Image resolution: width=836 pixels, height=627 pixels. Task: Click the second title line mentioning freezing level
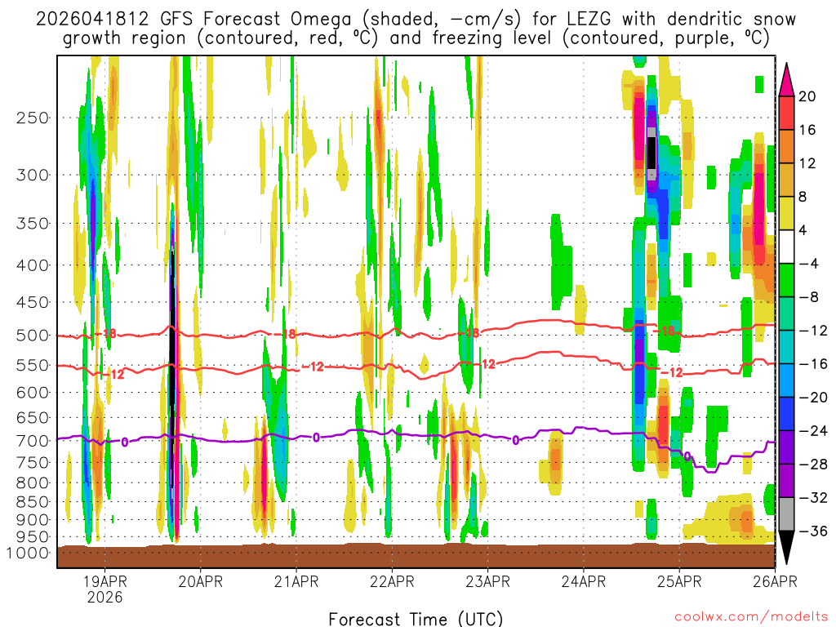pyautogui.click(x=416, y=38)
